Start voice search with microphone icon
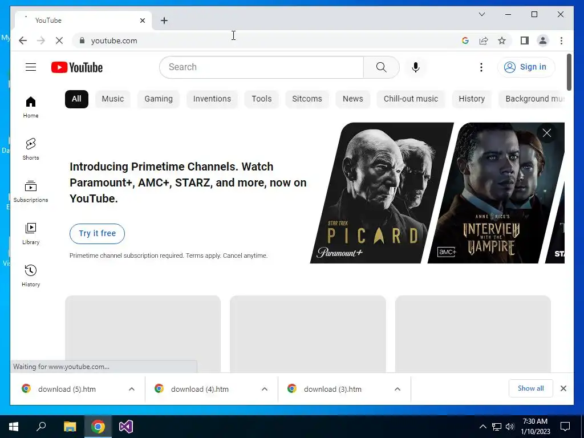 click(416, 67)
